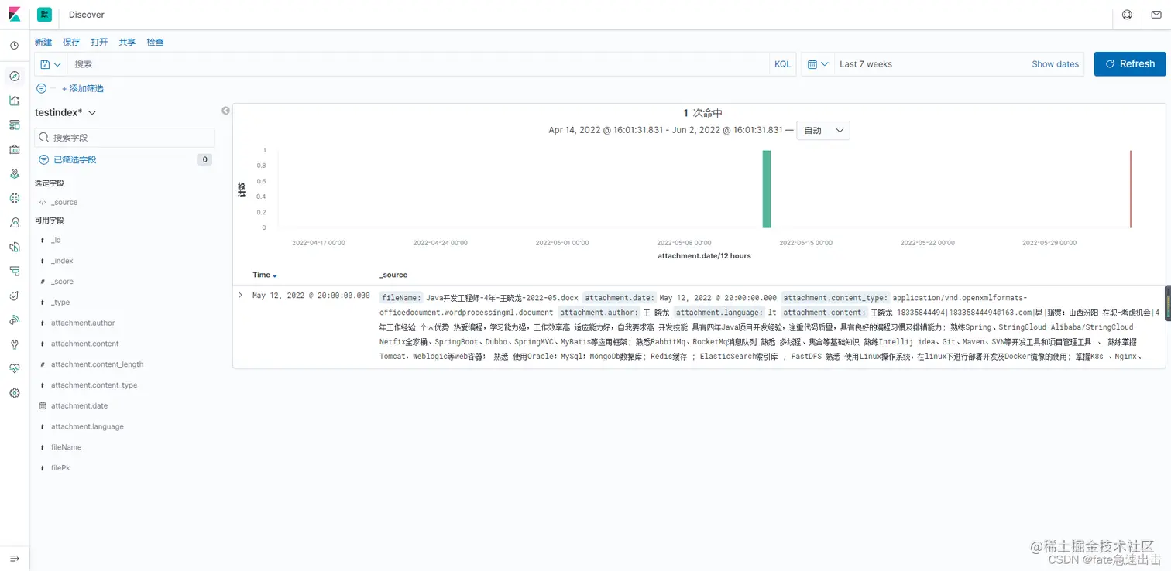Select the attachment.author field
The height and width of the screenshot is (571, 1171).
[x=83, y=323]
